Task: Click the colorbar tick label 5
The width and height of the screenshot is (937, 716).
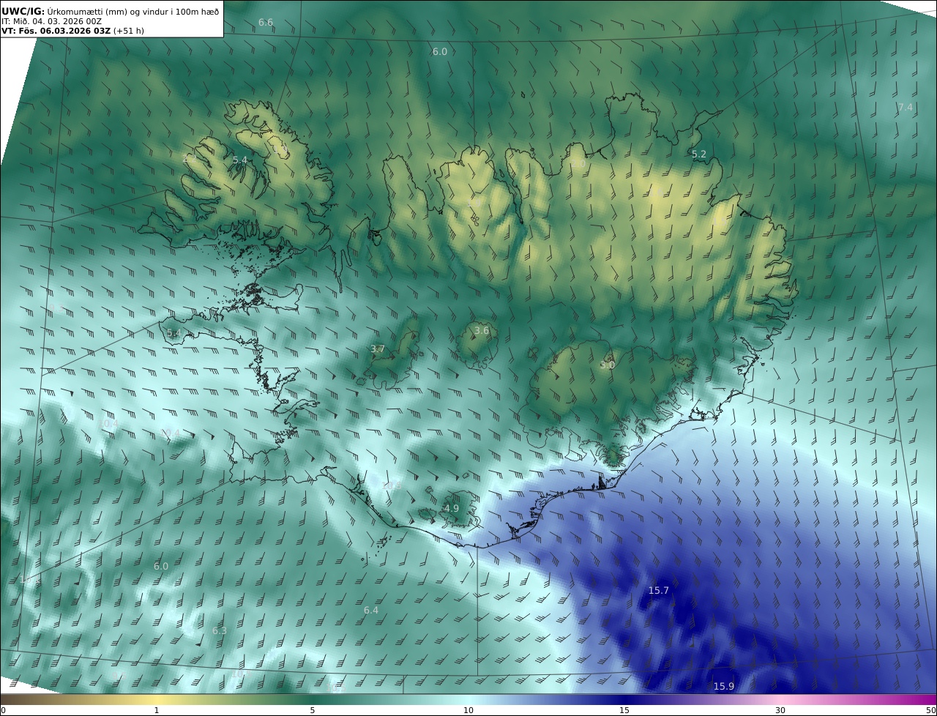Action: 313,710
